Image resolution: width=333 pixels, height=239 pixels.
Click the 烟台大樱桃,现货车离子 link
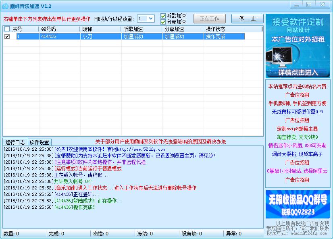click(x=297, y=154)
